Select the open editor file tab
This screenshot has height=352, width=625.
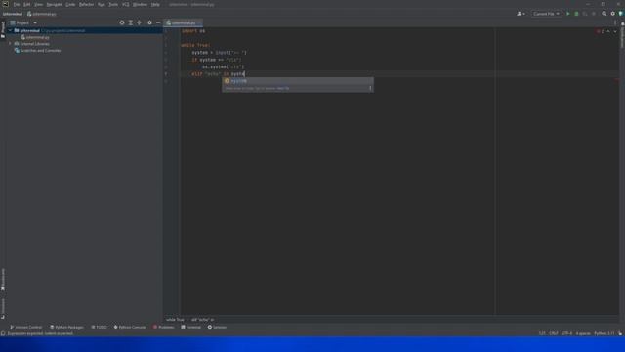pos(183,22)
